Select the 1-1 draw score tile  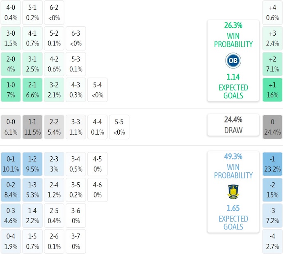33,127
